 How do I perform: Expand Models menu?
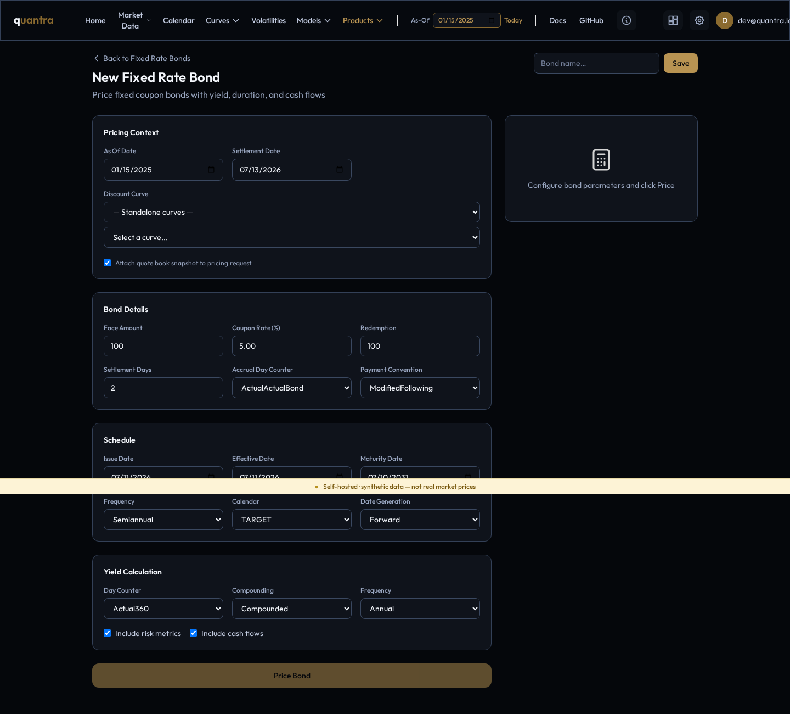point(314,20)
